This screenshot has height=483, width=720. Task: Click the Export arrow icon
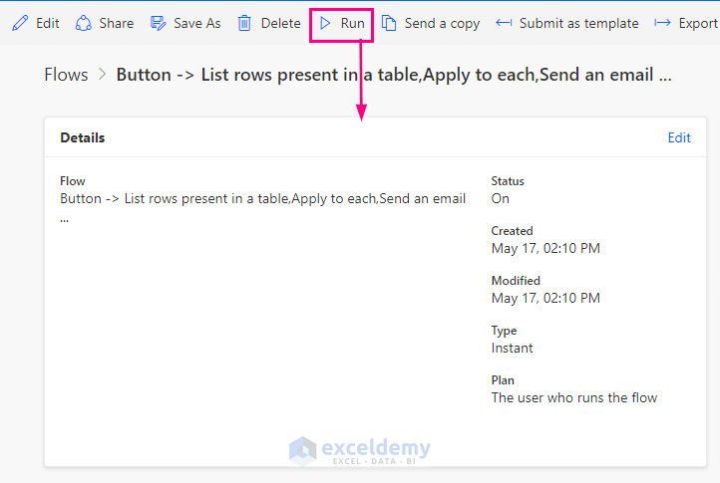point(662,23)
